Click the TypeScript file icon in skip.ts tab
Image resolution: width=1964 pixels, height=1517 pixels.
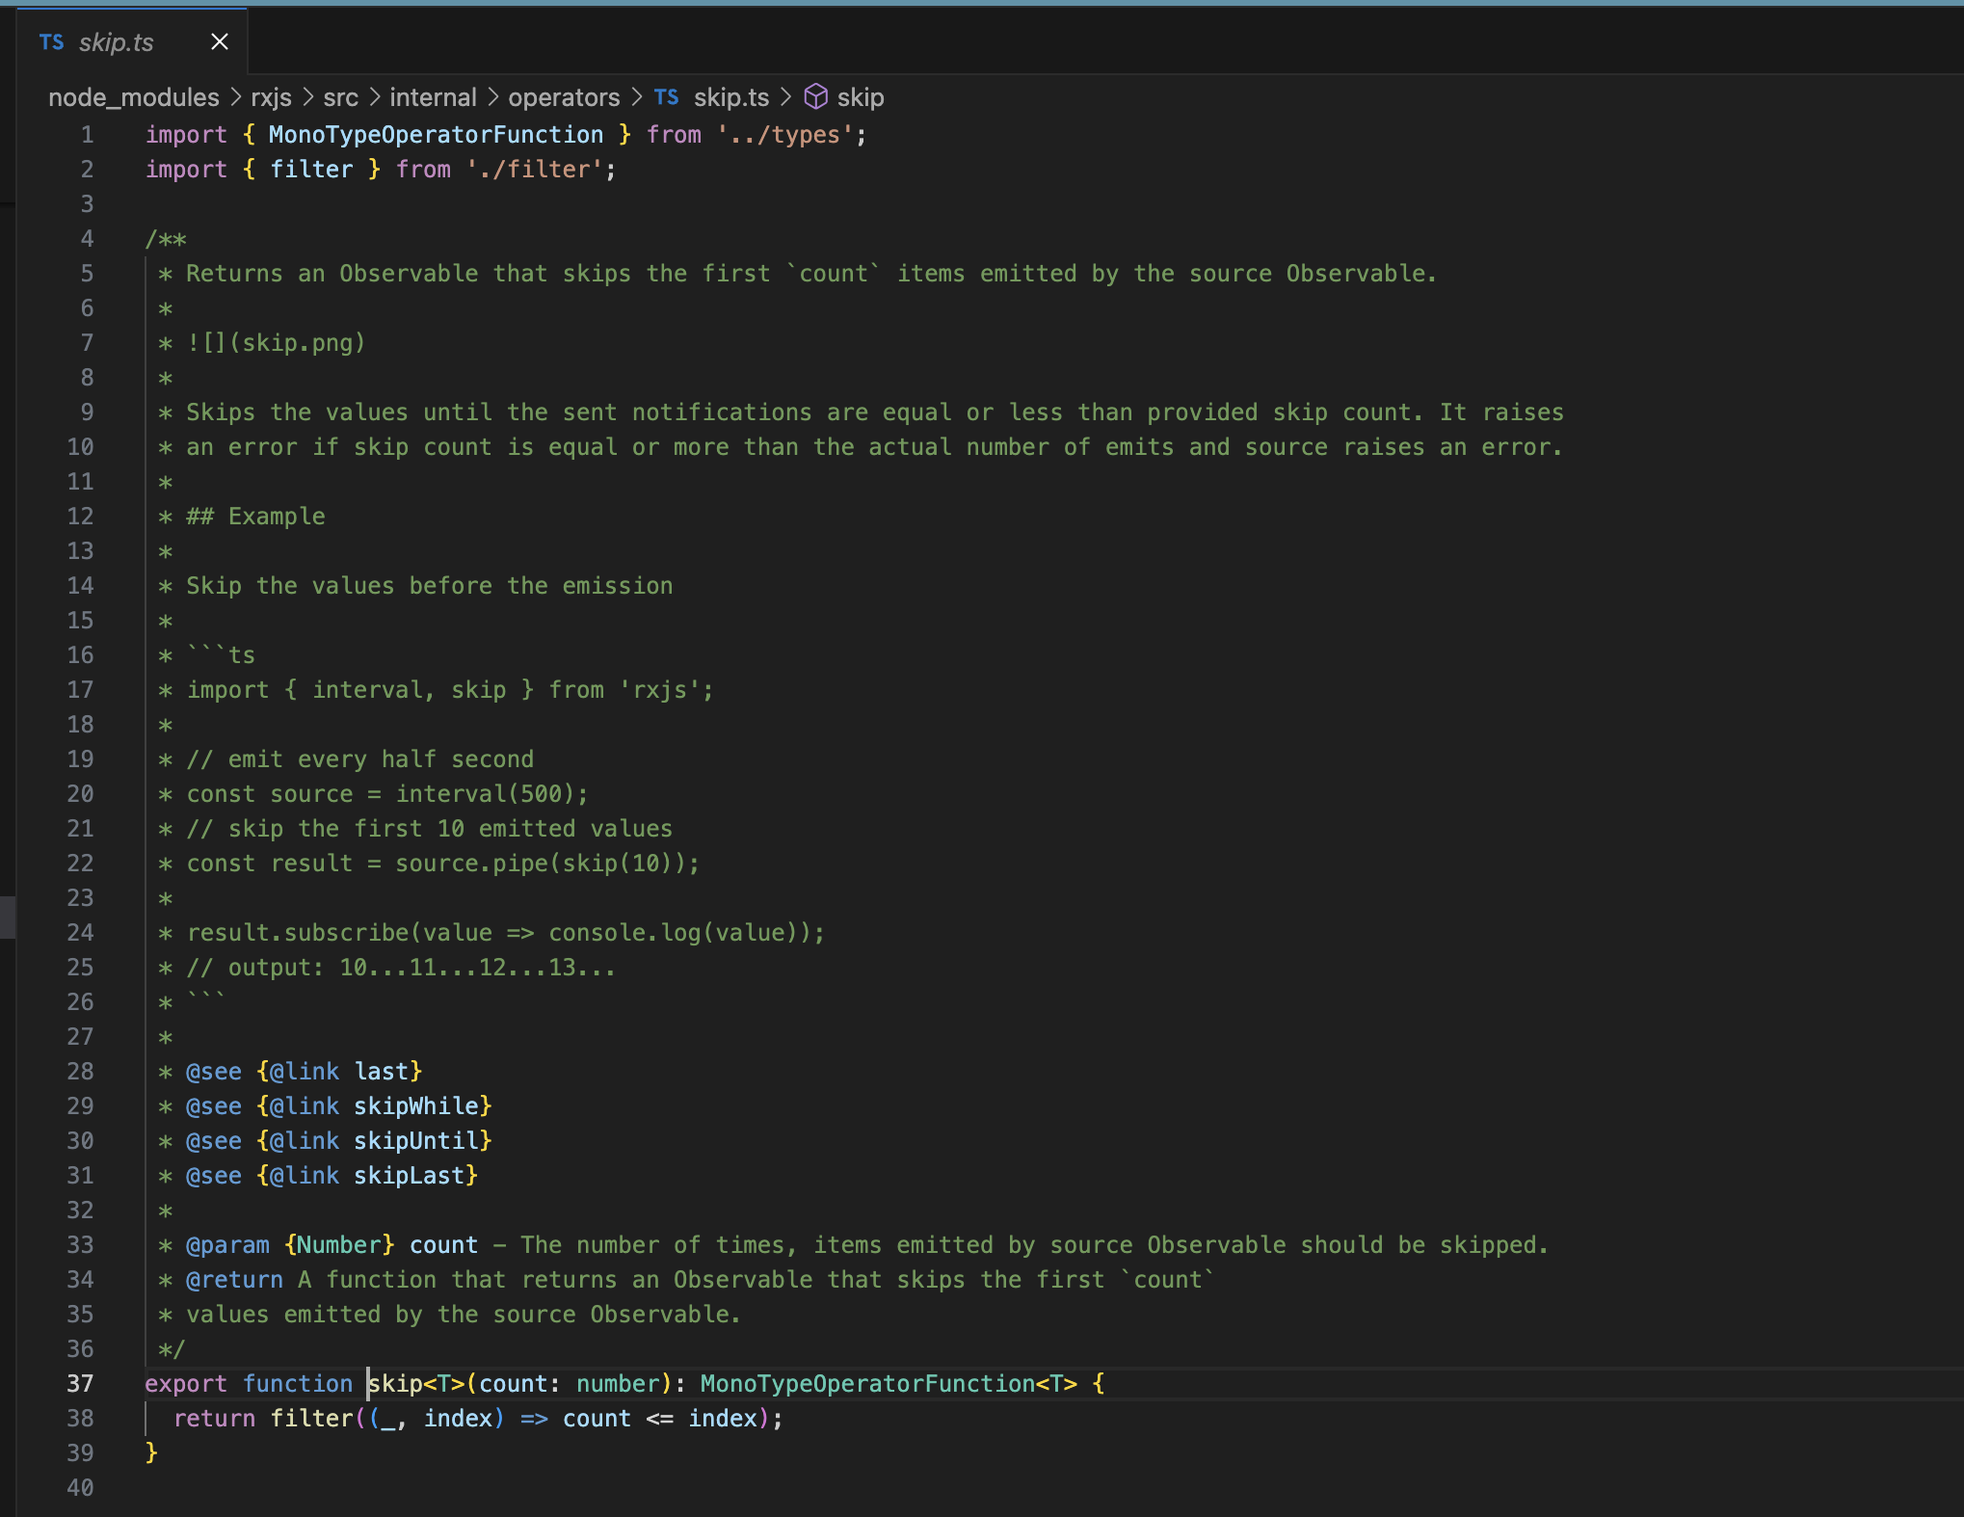(52, 42)
